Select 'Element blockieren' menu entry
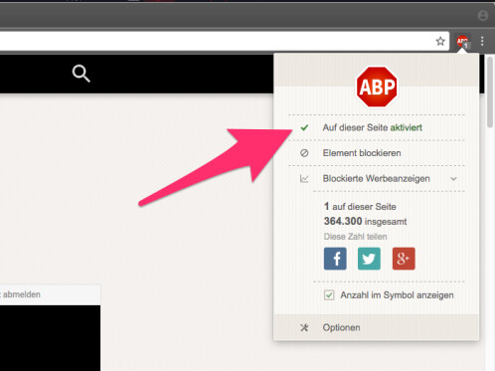The width and height of the screenshot is (495, 371). 377,153
